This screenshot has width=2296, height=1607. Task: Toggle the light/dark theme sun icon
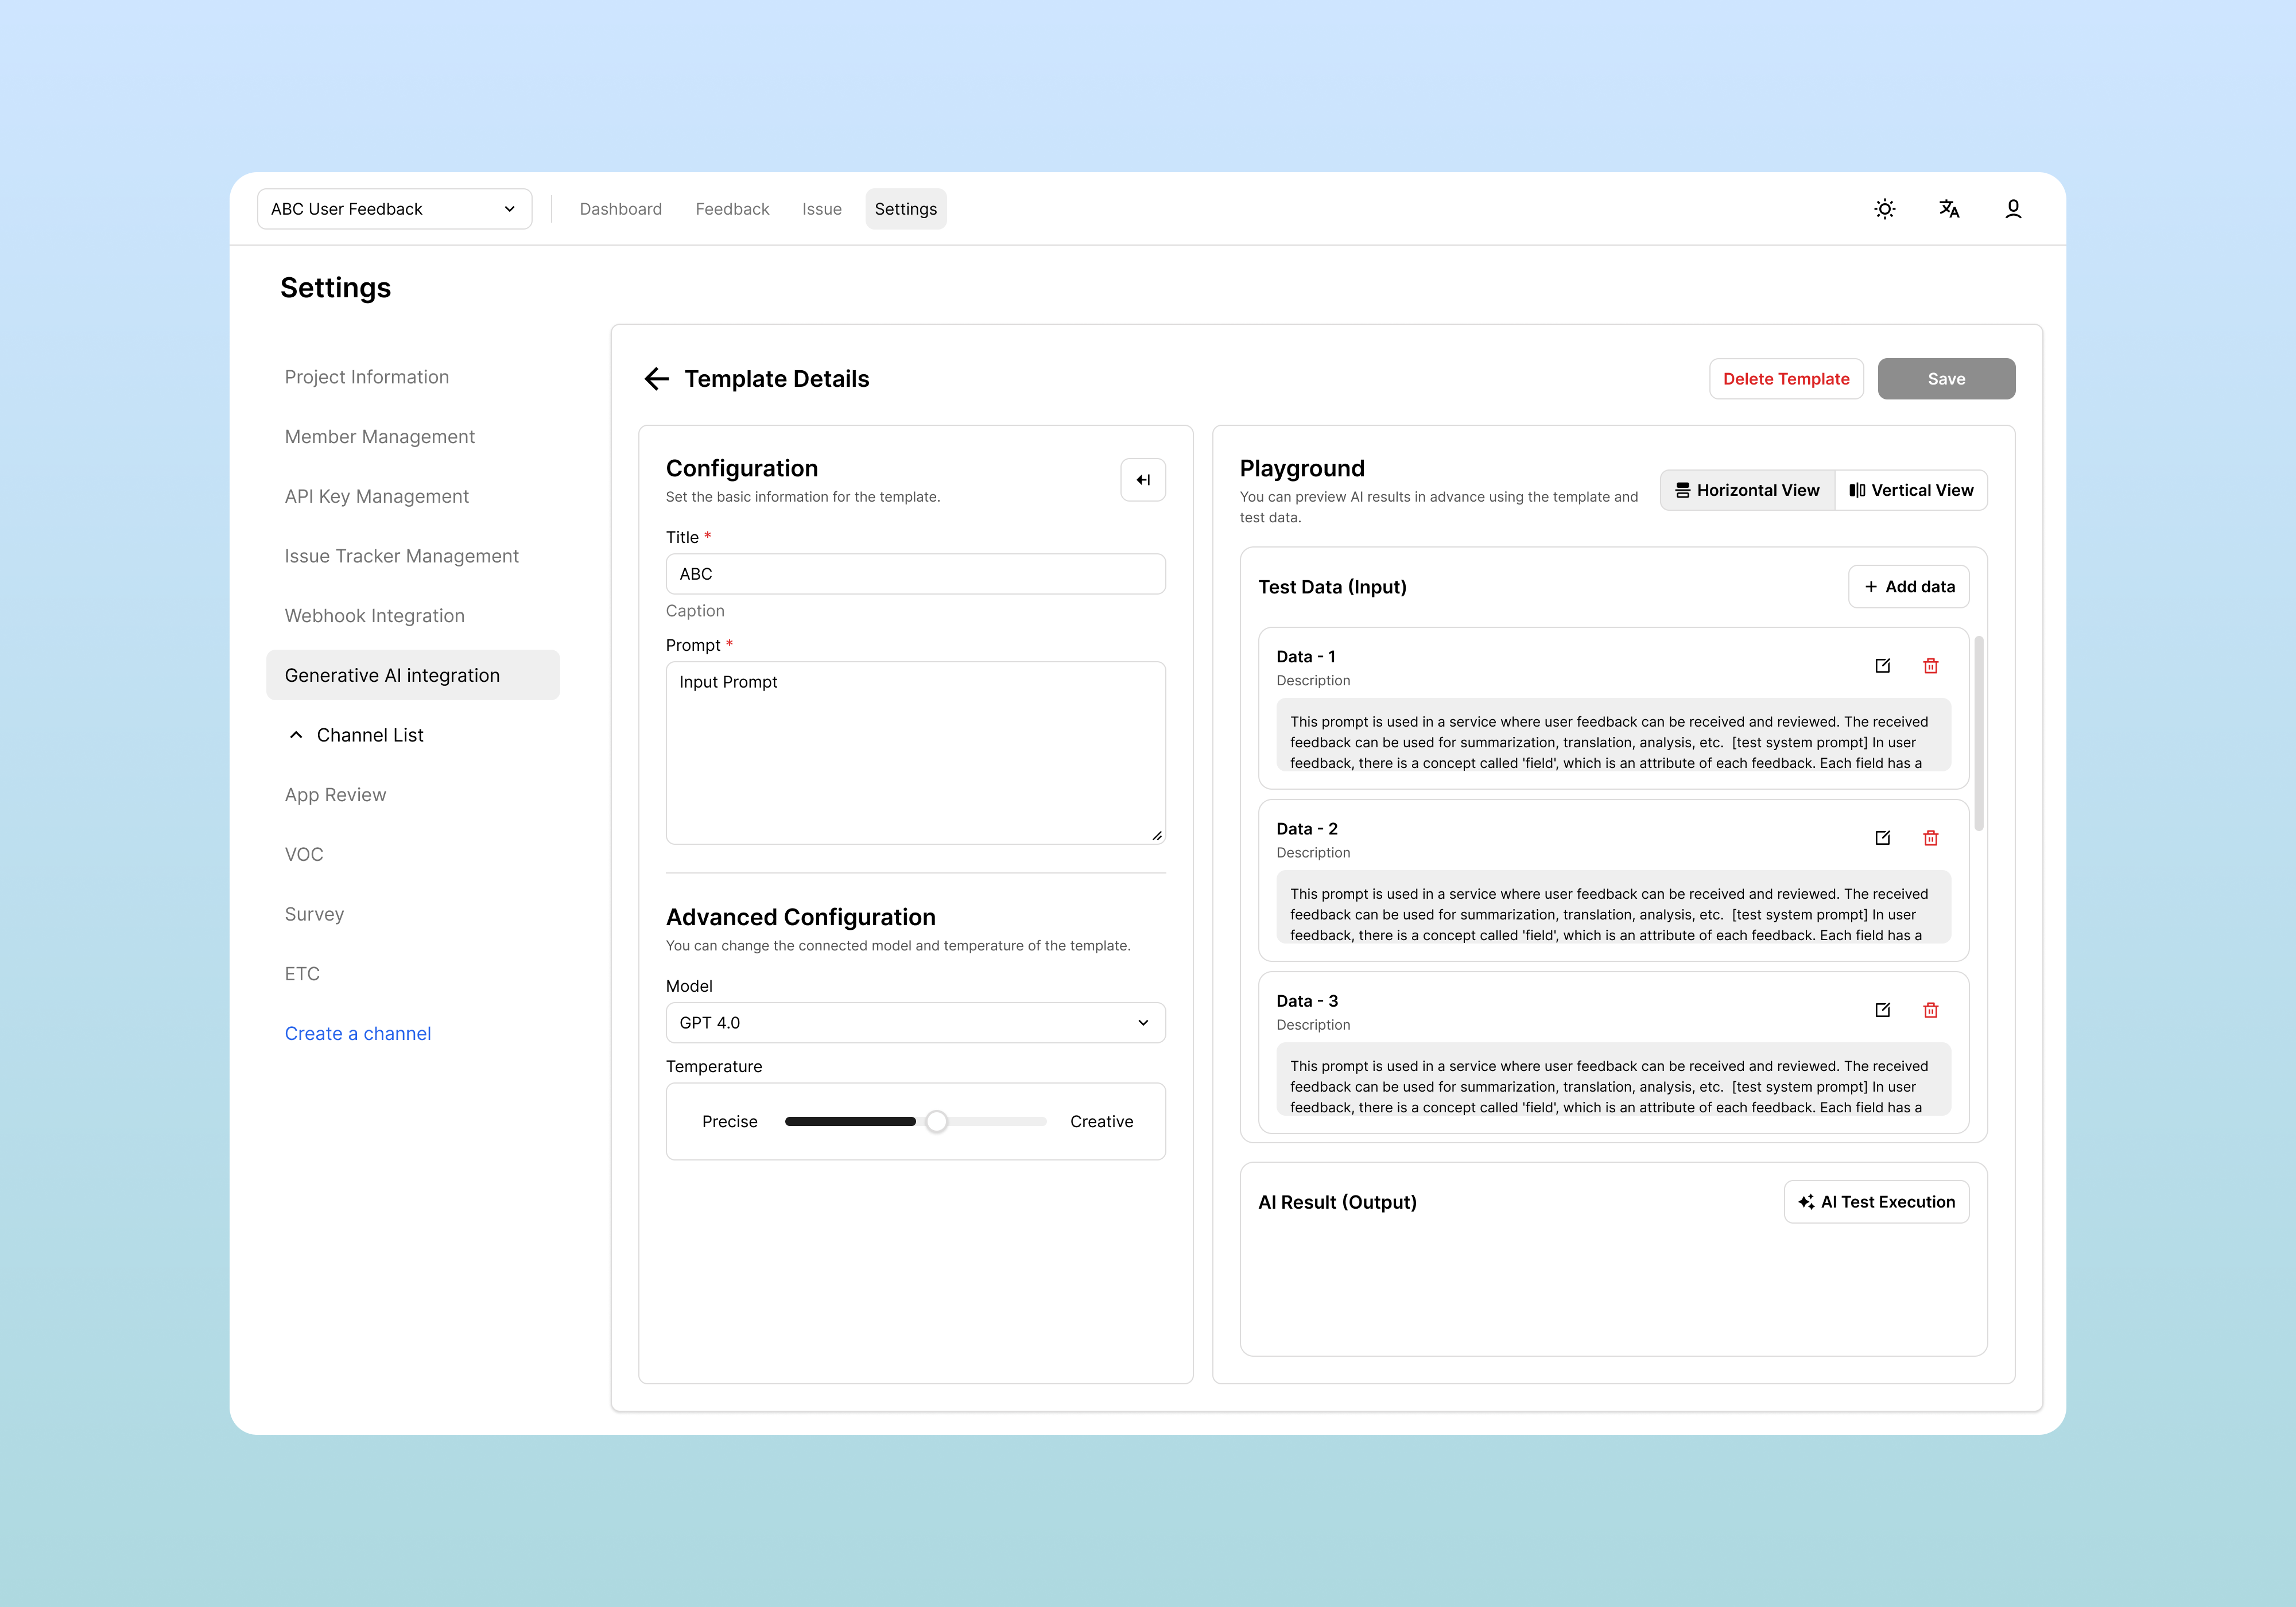(x=1884, y=209)
